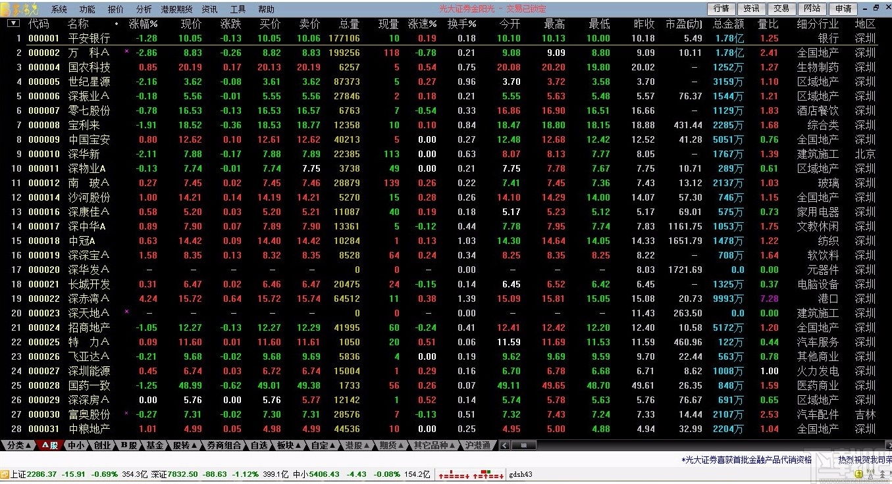Open the 资讯 menu in the menu bar

click(210, 9)
